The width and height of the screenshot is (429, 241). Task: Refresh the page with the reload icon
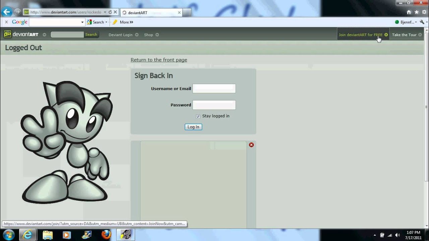[x=110, y=12]
